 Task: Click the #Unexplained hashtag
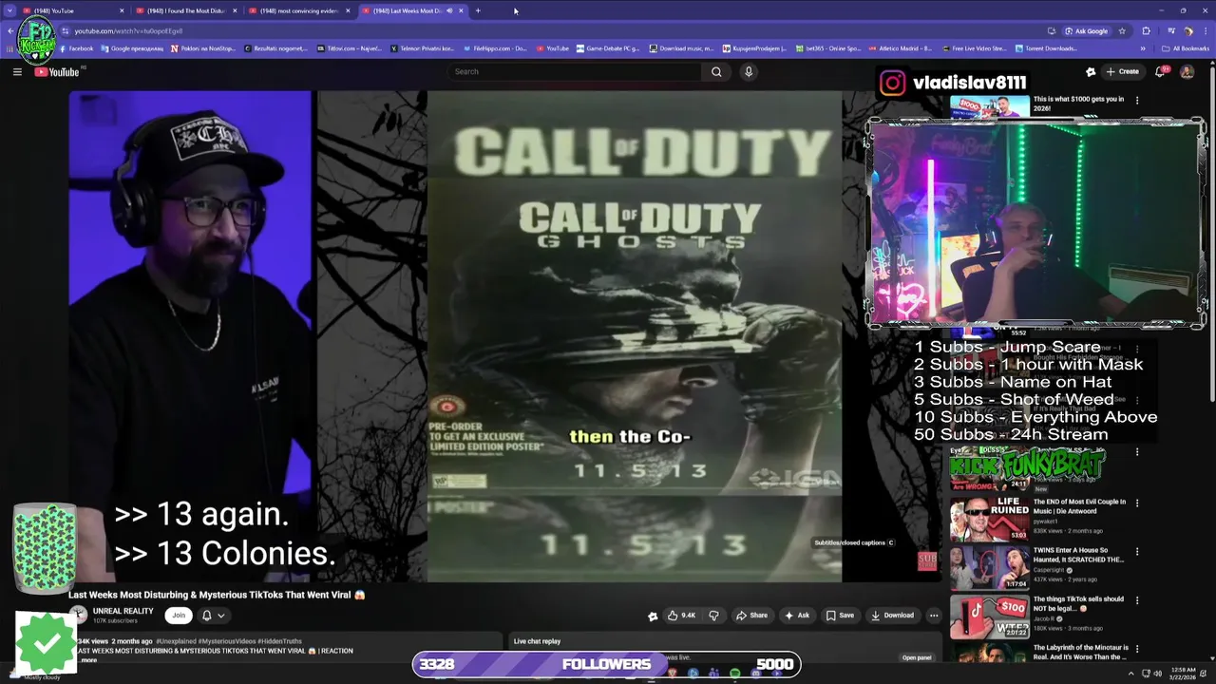pos(177,641)
